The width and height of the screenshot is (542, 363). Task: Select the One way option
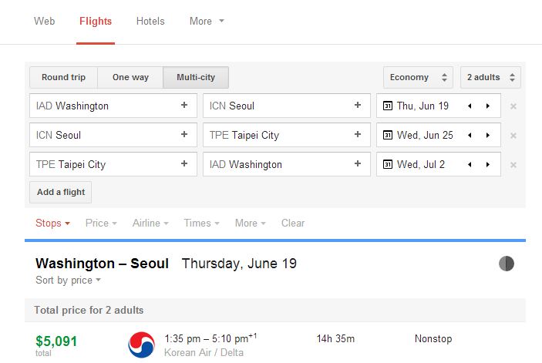tap(130, 77)
